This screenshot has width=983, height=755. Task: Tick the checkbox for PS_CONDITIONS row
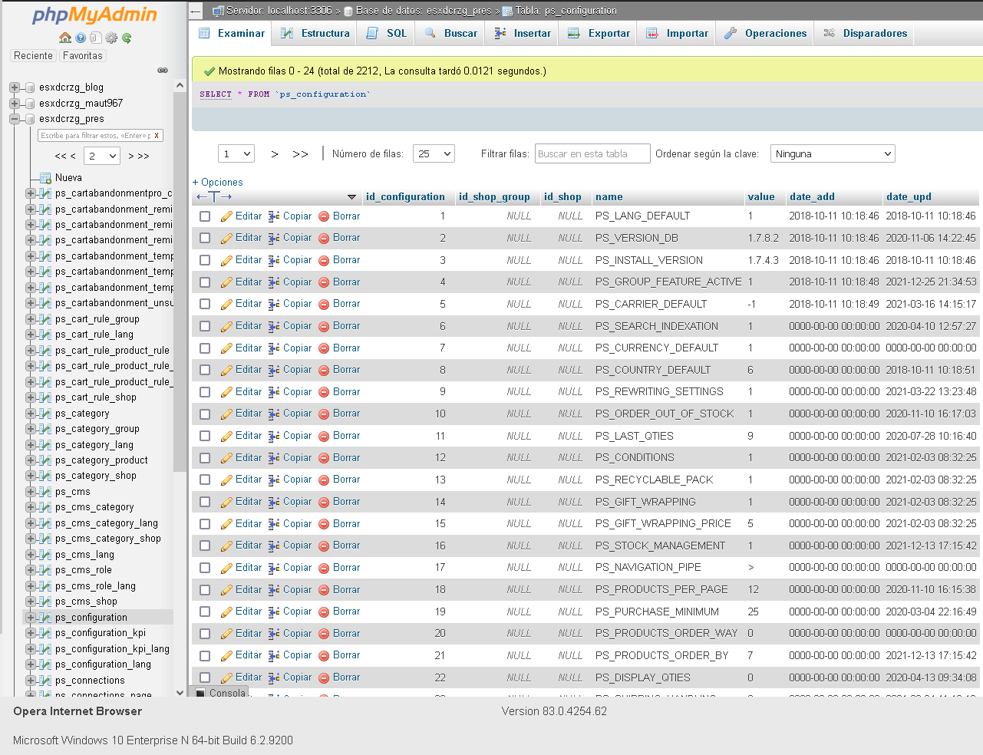205,458
